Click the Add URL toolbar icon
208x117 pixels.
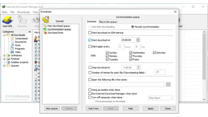coord(7,20)
